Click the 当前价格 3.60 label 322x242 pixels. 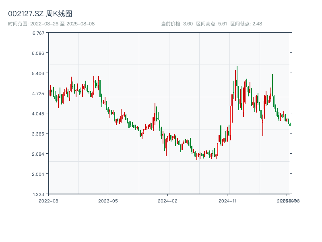coord(177,24)
